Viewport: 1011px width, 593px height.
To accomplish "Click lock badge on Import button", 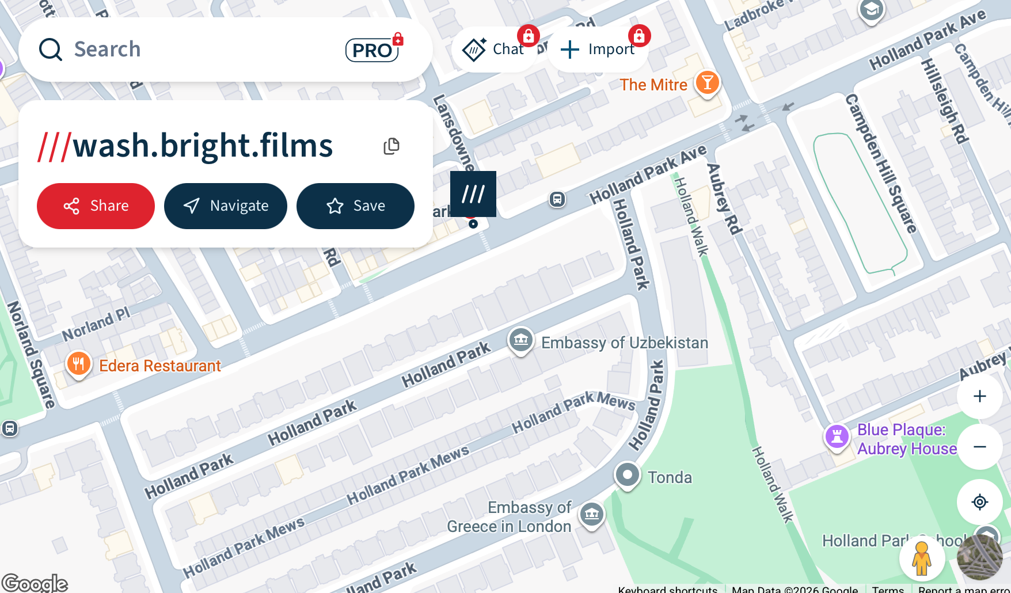I will [639, 36].
